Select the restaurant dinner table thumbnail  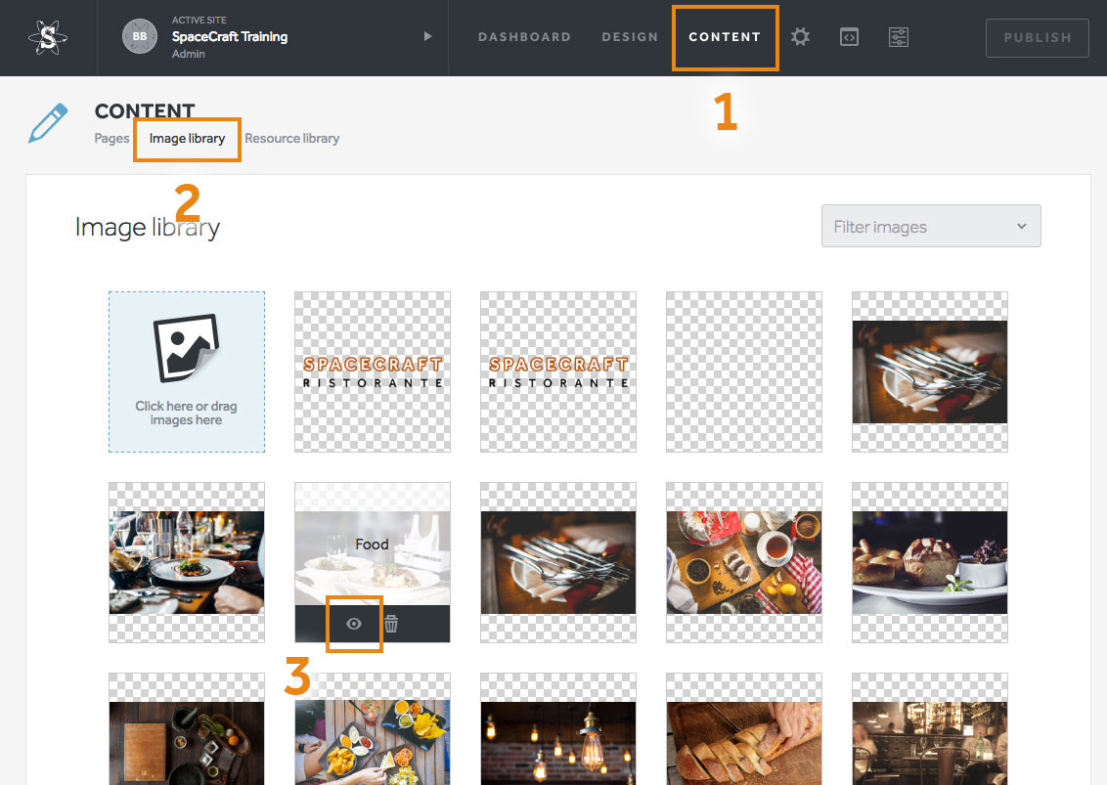(x=187, y=563)
